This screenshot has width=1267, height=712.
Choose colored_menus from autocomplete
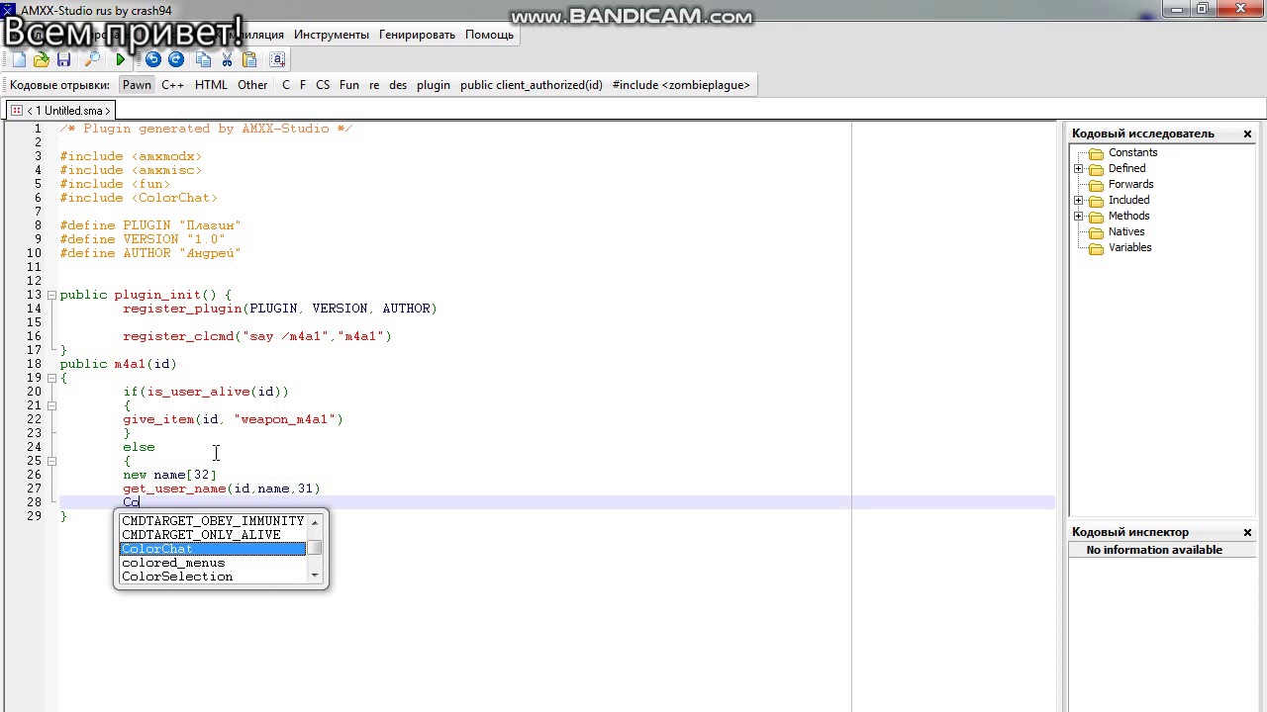coord(213,563)
